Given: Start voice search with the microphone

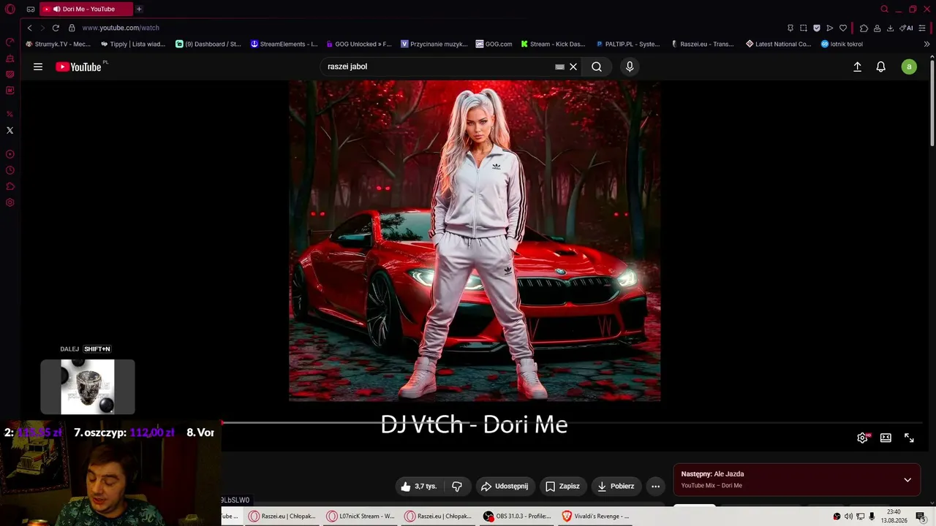Looking at the screenshot, I should coord(630,66).
